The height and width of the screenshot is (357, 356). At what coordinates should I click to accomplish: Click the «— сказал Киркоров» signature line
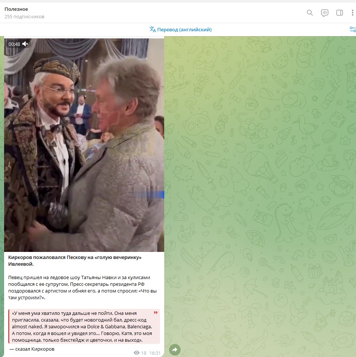(32, 349)
